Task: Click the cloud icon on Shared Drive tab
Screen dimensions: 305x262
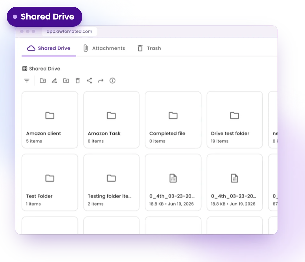Action: point(31,48)
